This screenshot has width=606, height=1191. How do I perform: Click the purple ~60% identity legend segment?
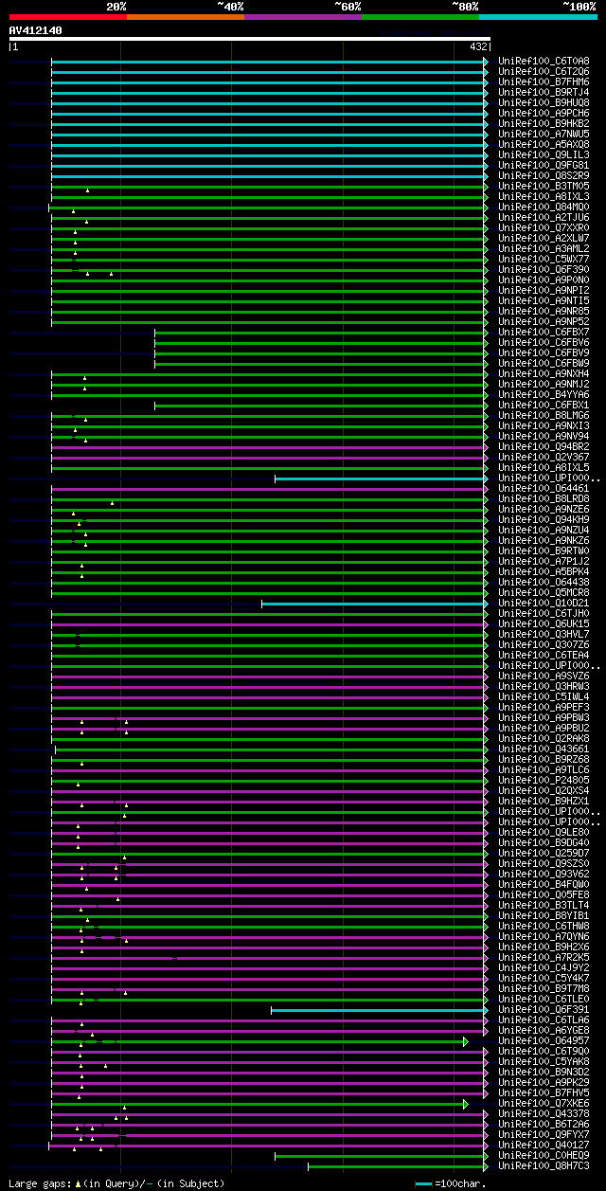[302, 16]
